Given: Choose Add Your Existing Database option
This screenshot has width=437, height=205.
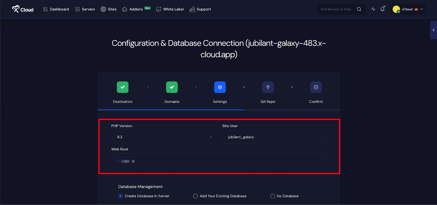Looking at the screenshot, I should pyautogui.click(x=196, y=196).
